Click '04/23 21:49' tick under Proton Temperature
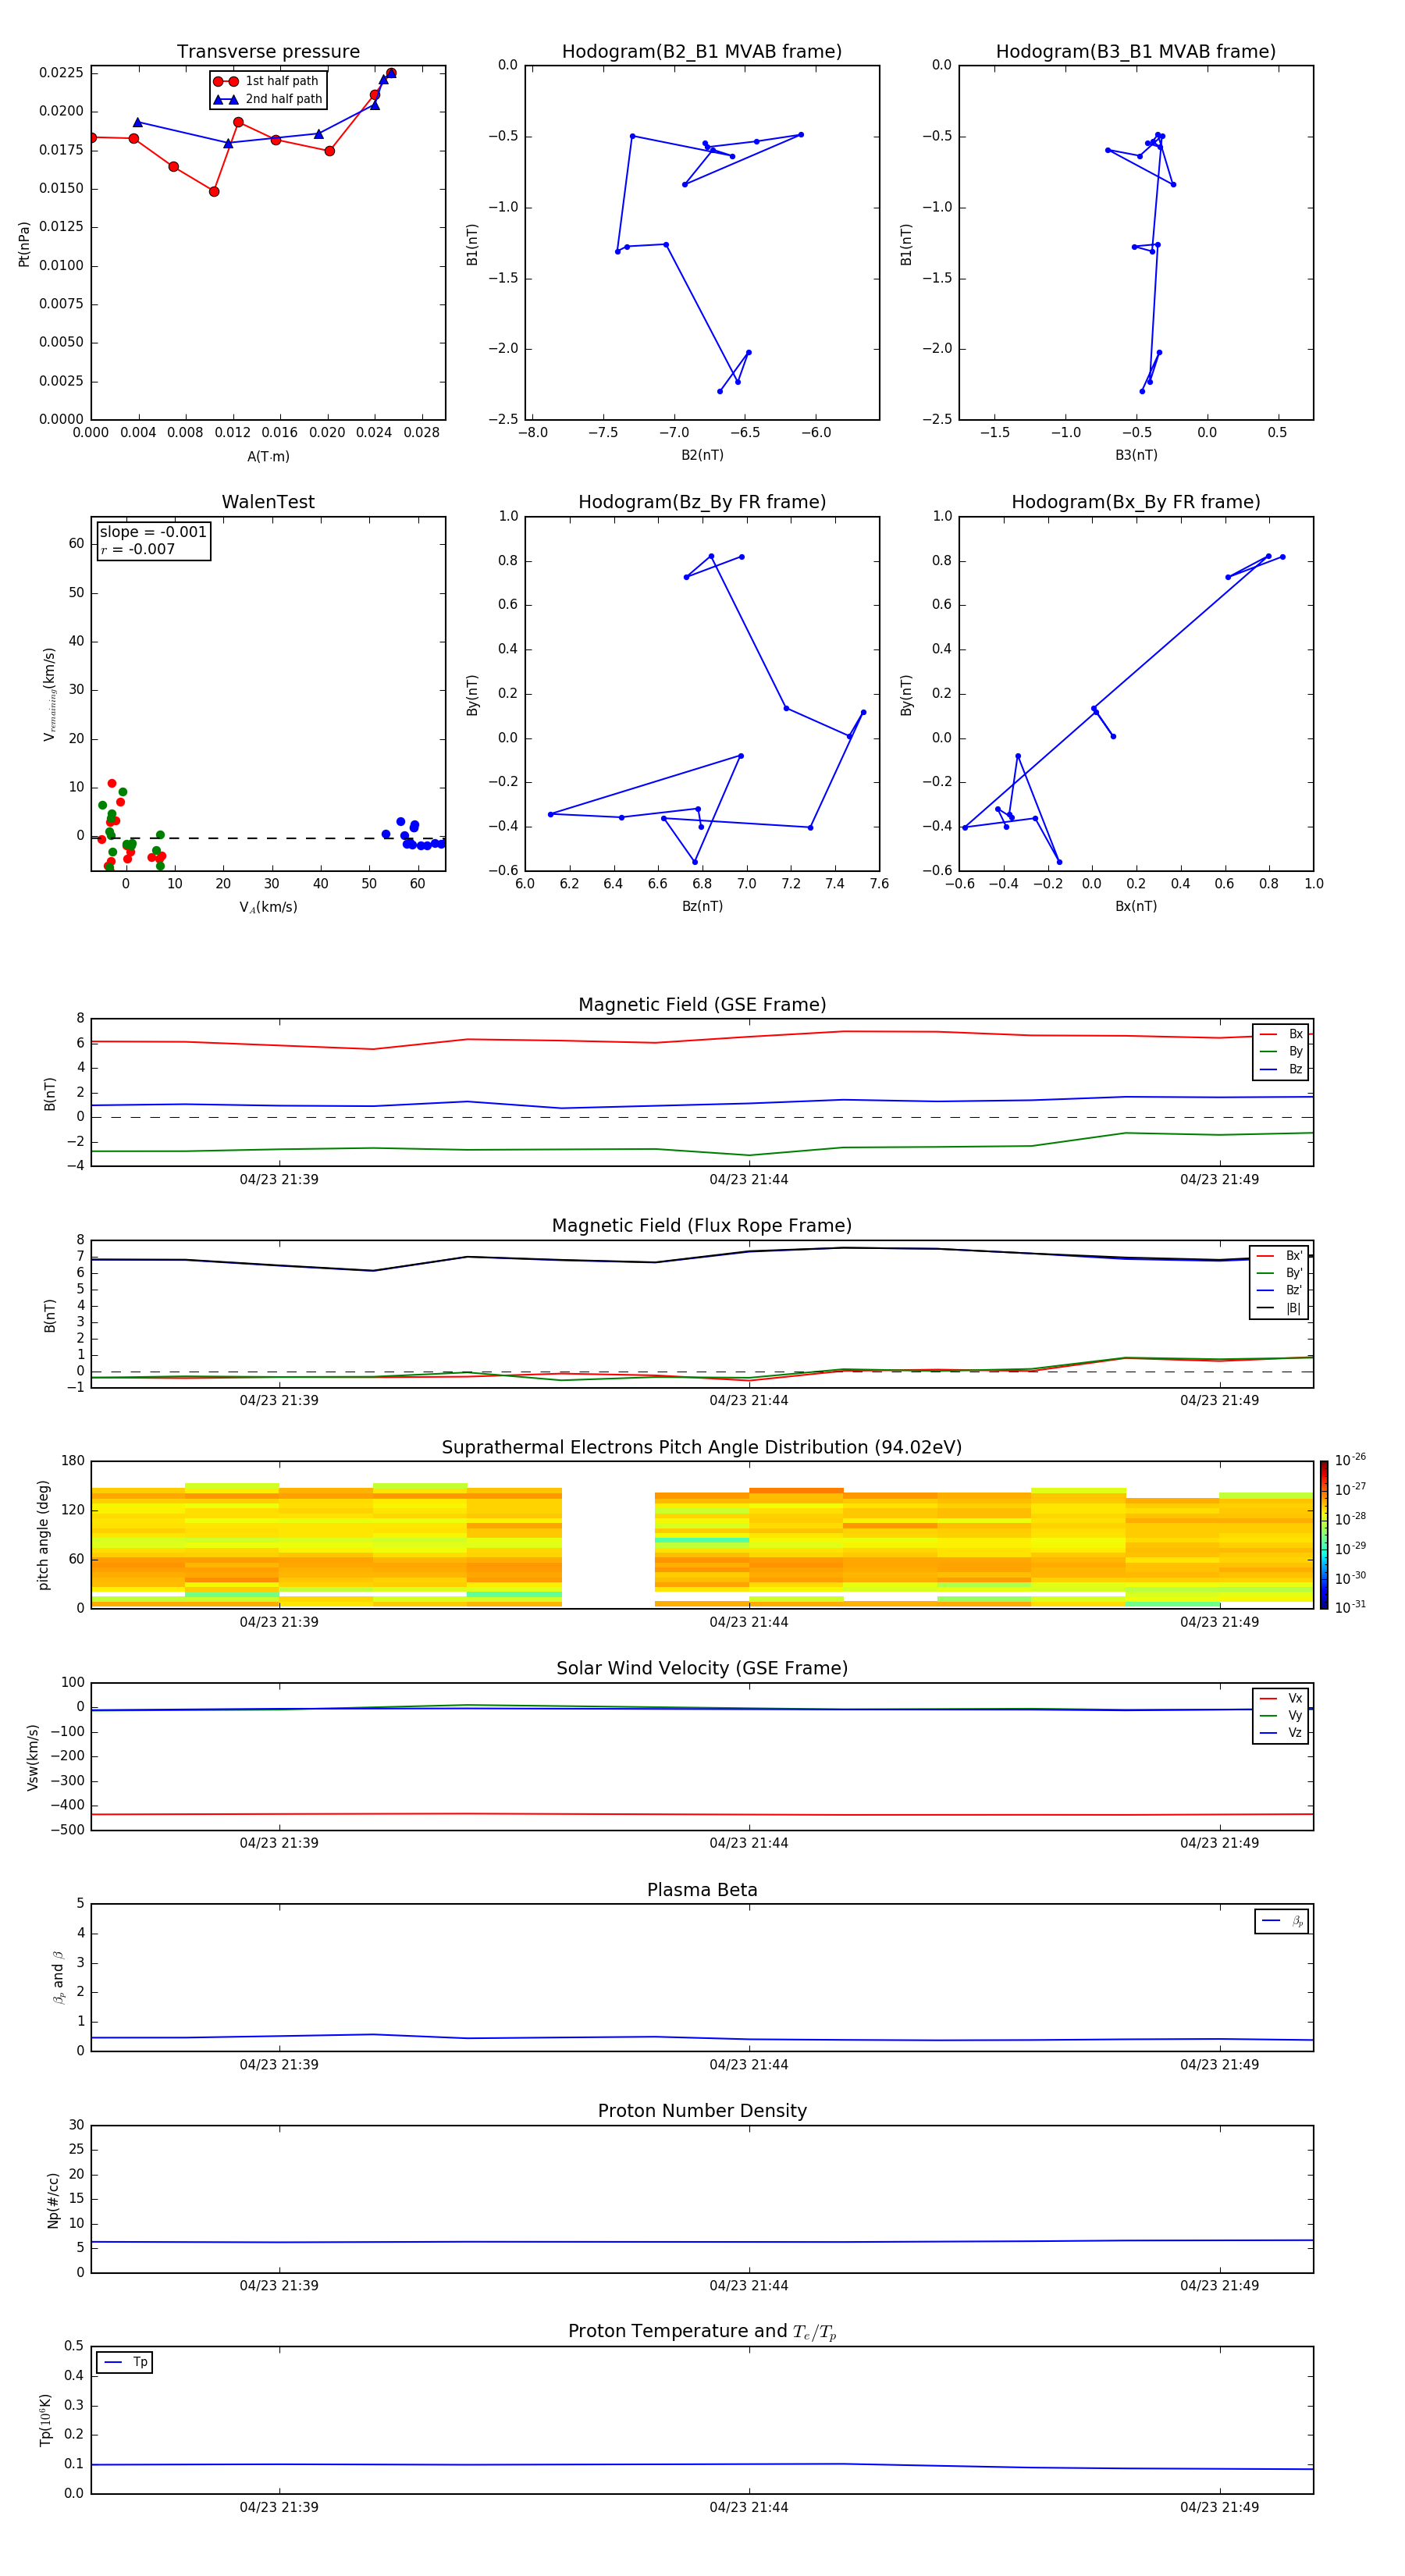This screenshot has width=1405, height=2576. (1219, 2507)
